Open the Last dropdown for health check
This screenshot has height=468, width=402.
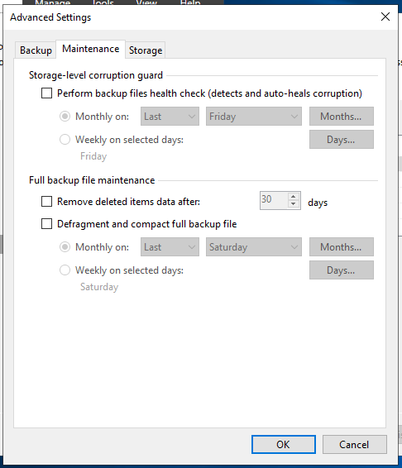pos(170,116)
